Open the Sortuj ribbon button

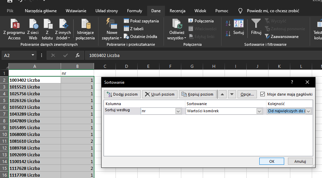239,27
